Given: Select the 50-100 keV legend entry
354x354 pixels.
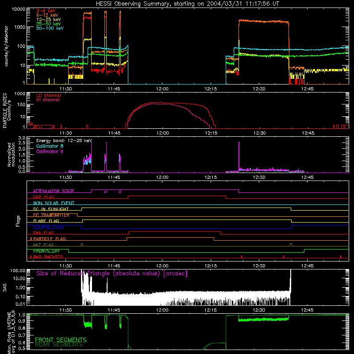Looking at the screenshot, I should point(50,28).
